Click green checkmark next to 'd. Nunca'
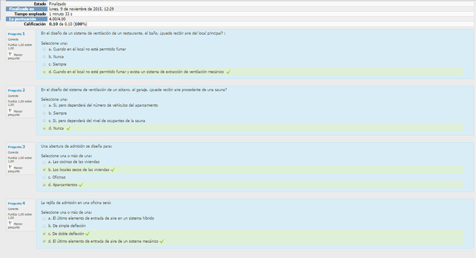Screen dimensions: 476x258 (68, 128)
